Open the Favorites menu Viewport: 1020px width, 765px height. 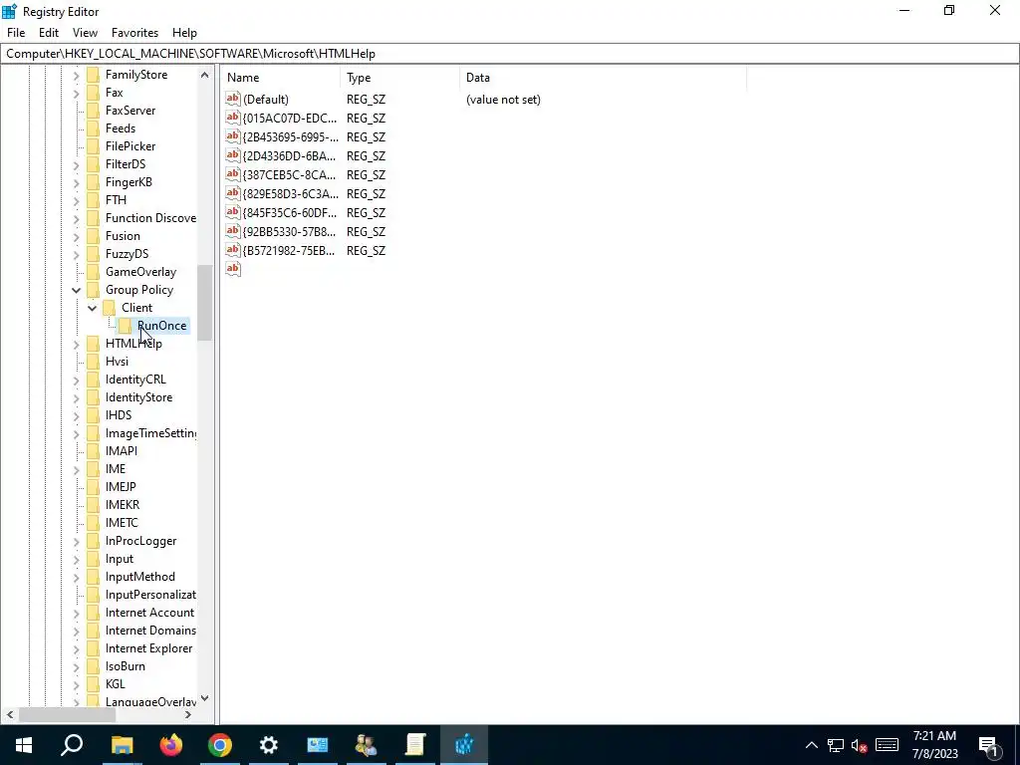(x=134, y=33)
